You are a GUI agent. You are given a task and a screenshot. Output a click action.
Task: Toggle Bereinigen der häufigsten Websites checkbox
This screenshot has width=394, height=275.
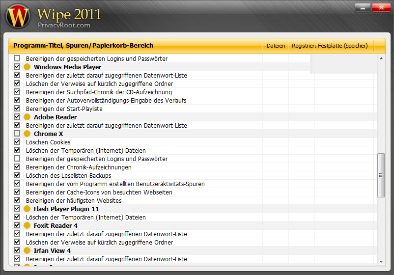[x=17, y=200]
